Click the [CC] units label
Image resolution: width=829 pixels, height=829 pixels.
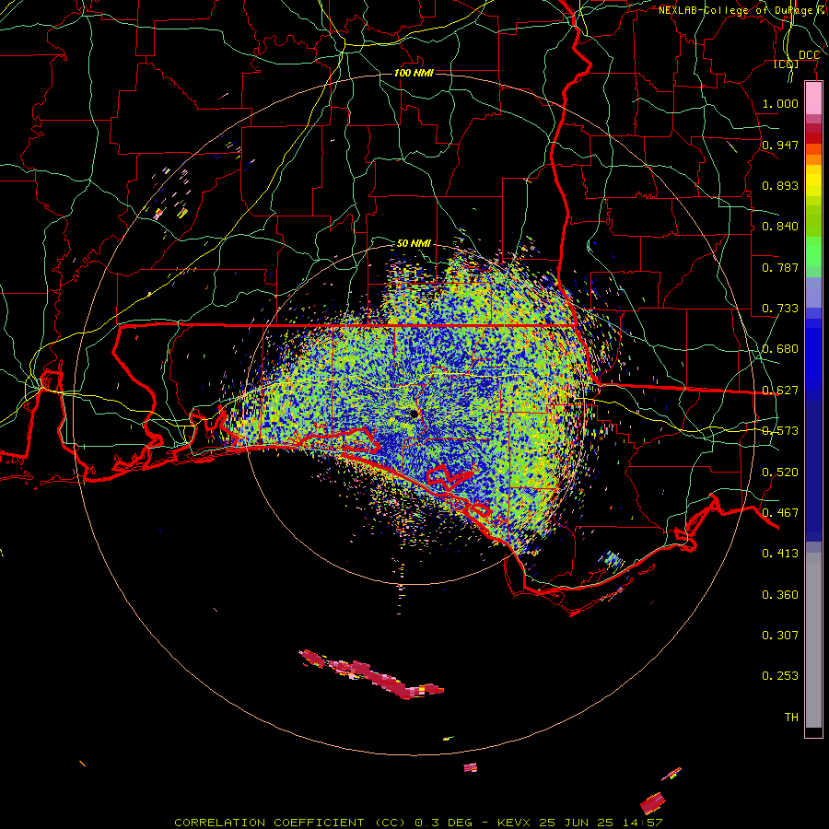pyautogui.click(x=786, y=64)
